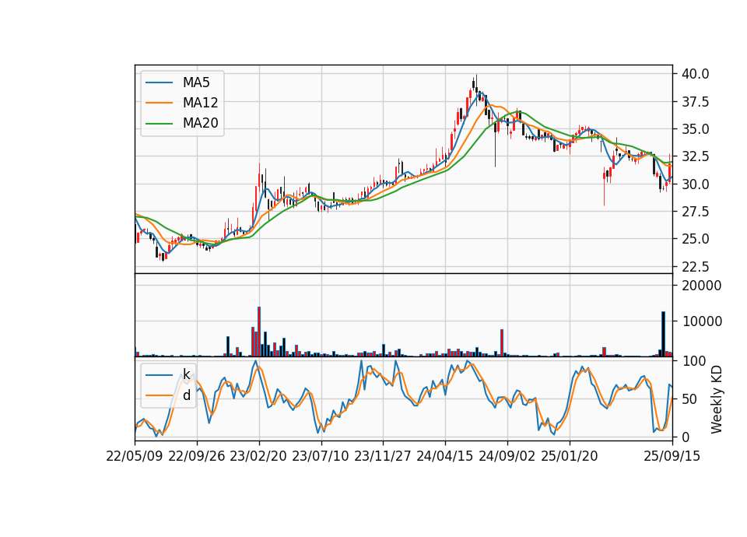Click the tallest volume bar near 23/02/20
The image size is (747, 537).
[259, 332]
